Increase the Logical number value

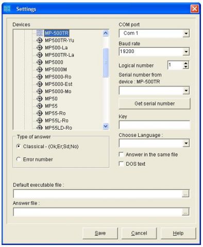pyautogui.click(x=185, y=63)
